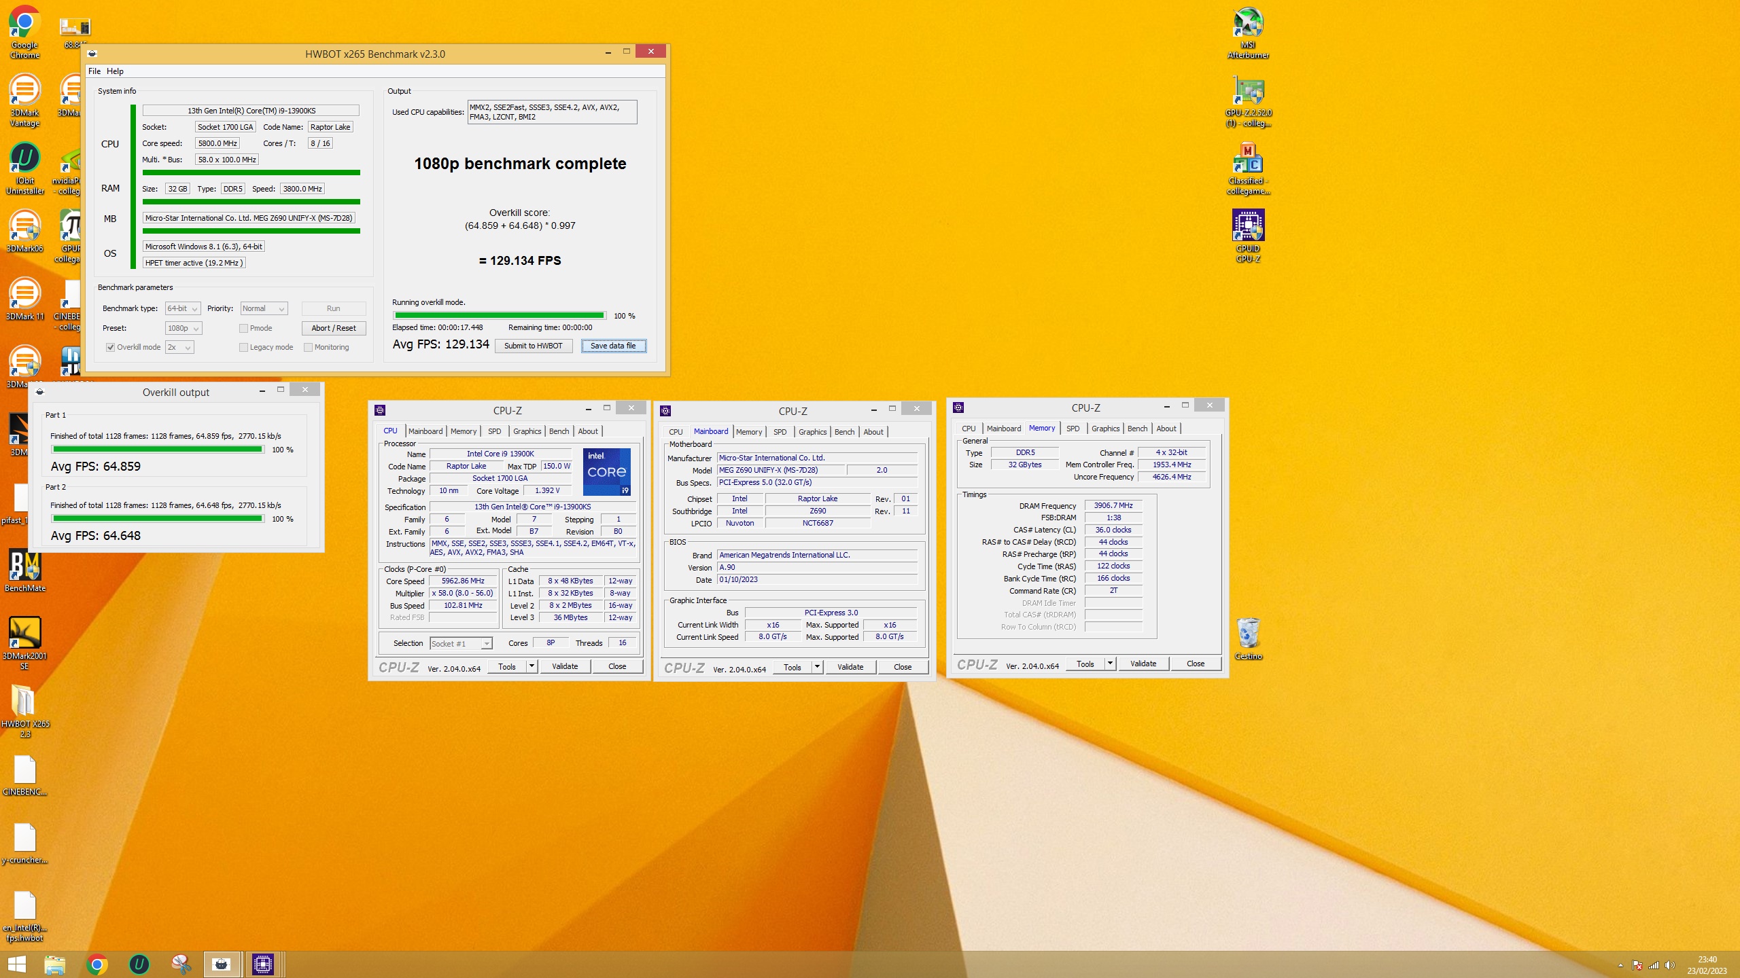Expand Tools arrow in Memory CPU-Z window
1740x978 pixels.
tap(1111, 664)
